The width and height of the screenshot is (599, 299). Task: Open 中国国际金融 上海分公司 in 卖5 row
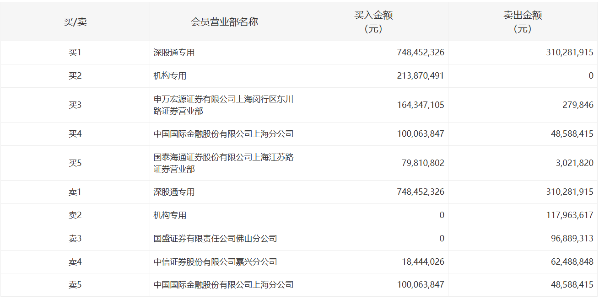[x=223, y=285]
